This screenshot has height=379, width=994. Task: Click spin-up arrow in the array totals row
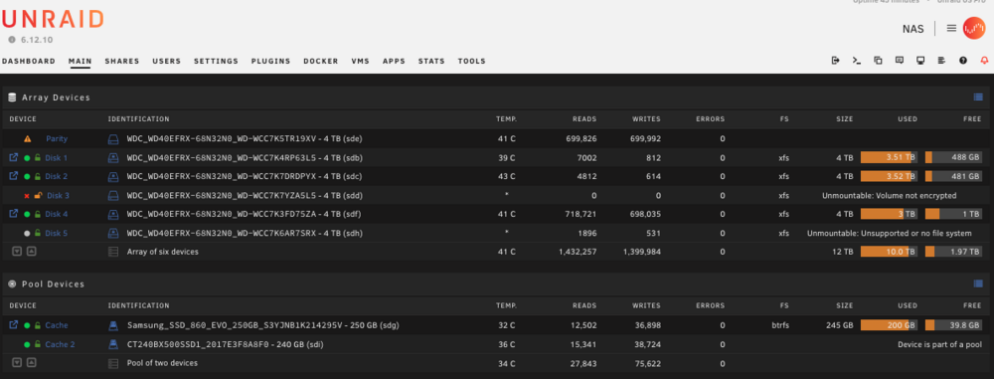tap(31, 252)
